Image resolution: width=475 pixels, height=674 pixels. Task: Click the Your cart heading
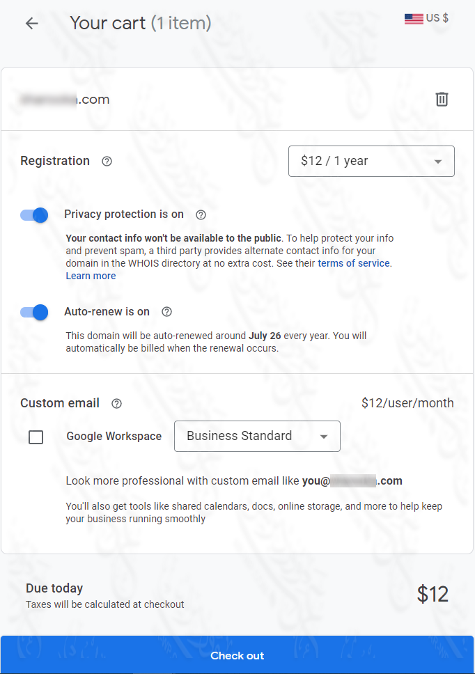140,24
